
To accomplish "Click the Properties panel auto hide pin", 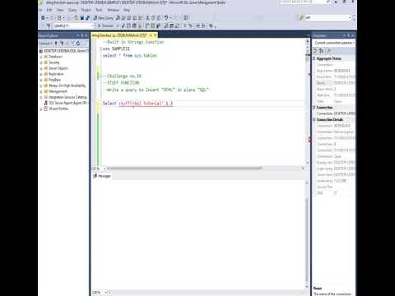I will click(349, 35).
